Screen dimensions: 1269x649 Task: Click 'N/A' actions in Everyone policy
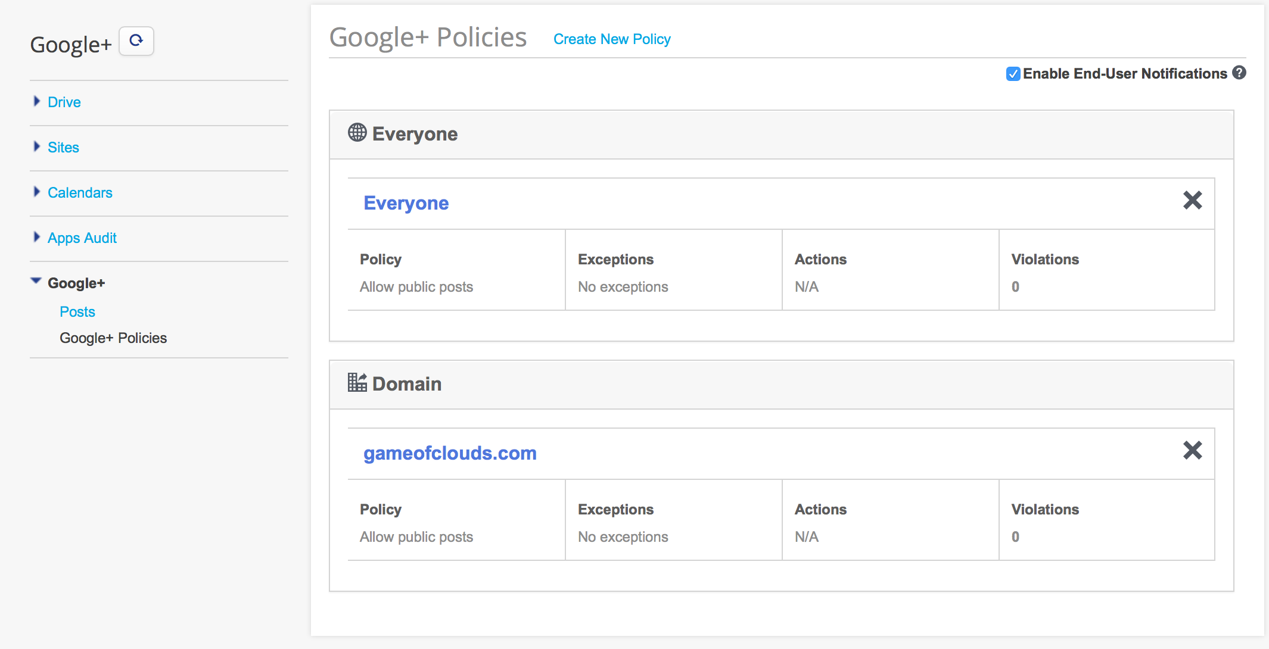[807, 287]
